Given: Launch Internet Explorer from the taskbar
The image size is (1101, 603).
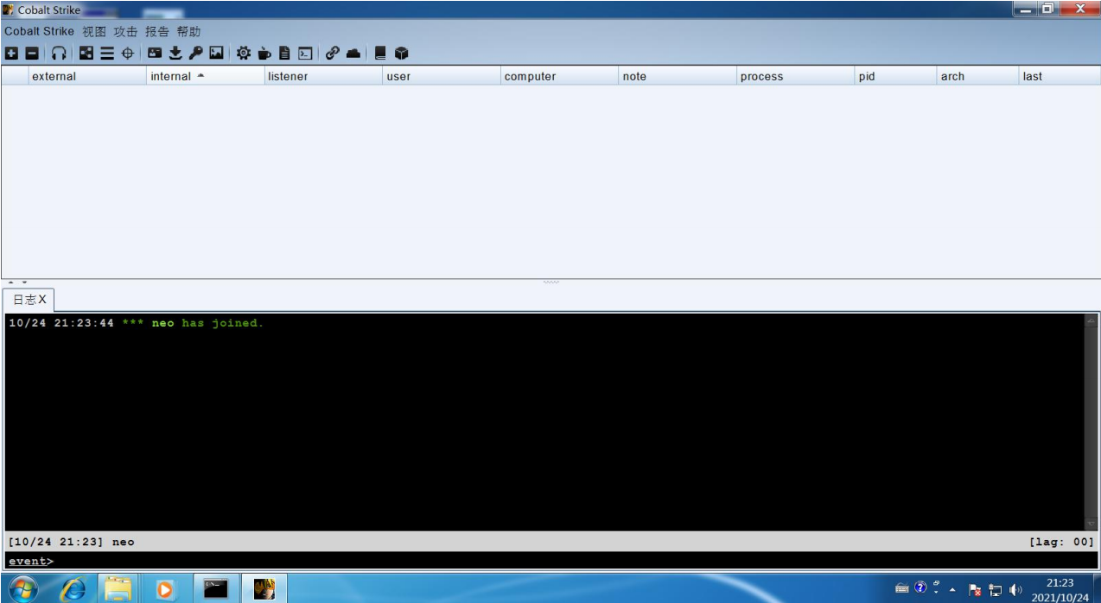Looking at the screenshot, I should [x=74, y=589].
